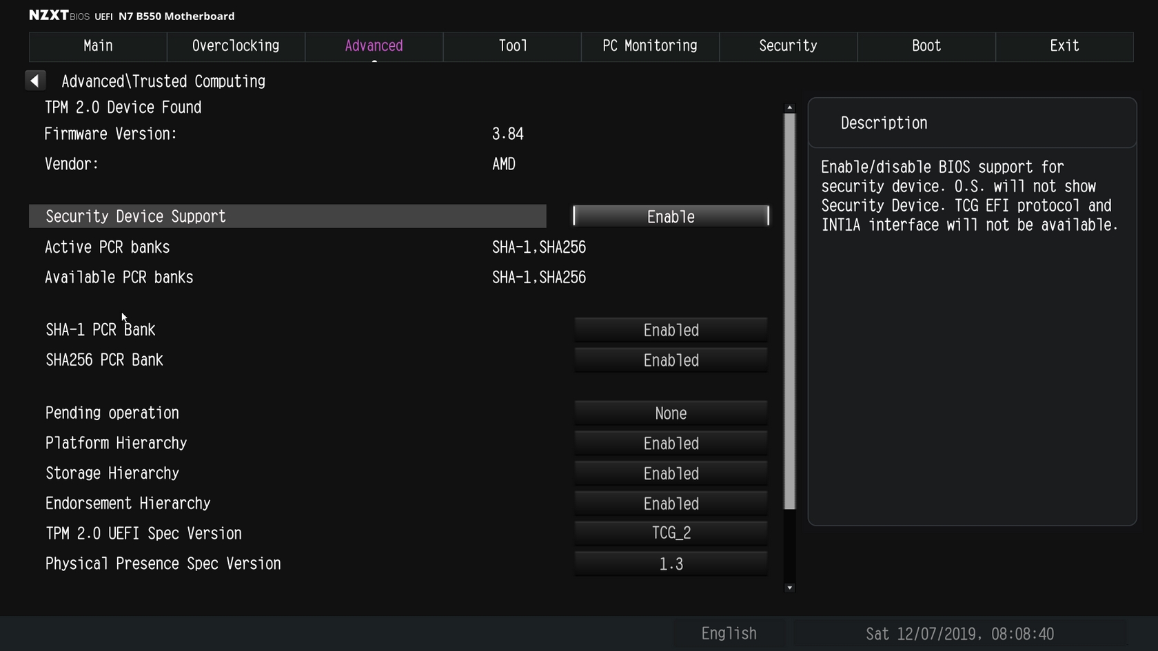This screenshot has height=651, width=1158.
Task: Go to PC Monitoring tab
Action: point(650,46)
